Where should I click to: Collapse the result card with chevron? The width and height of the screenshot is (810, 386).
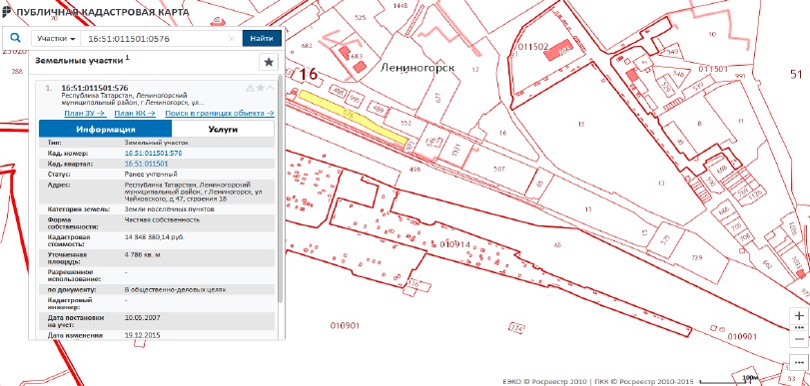click(x=271, y=88)
